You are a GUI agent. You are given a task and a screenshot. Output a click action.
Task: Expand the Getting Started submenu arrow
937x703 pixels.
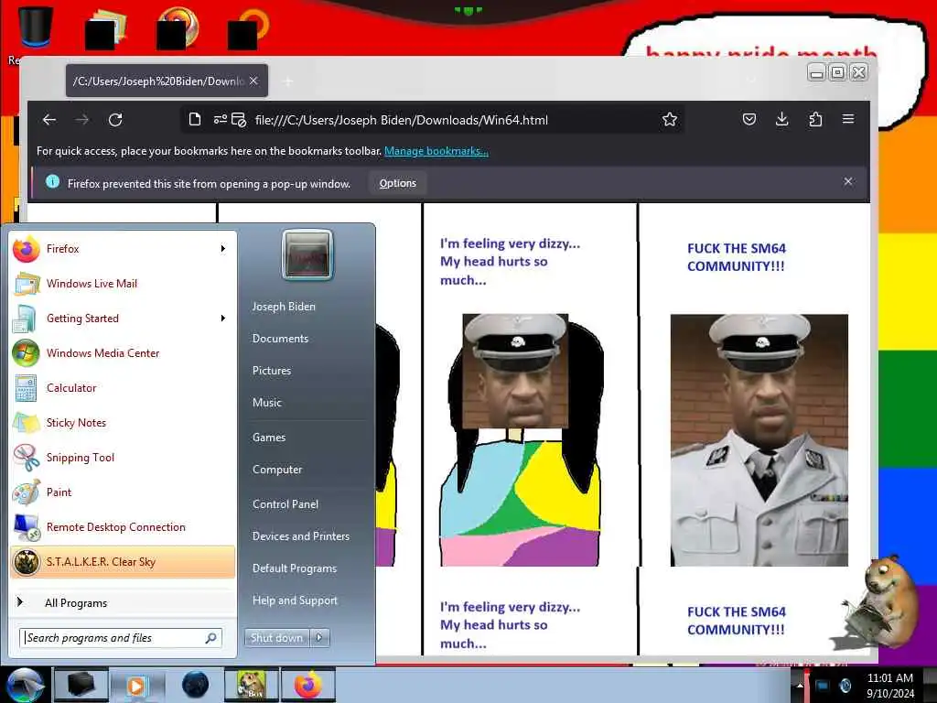point(223,318)
